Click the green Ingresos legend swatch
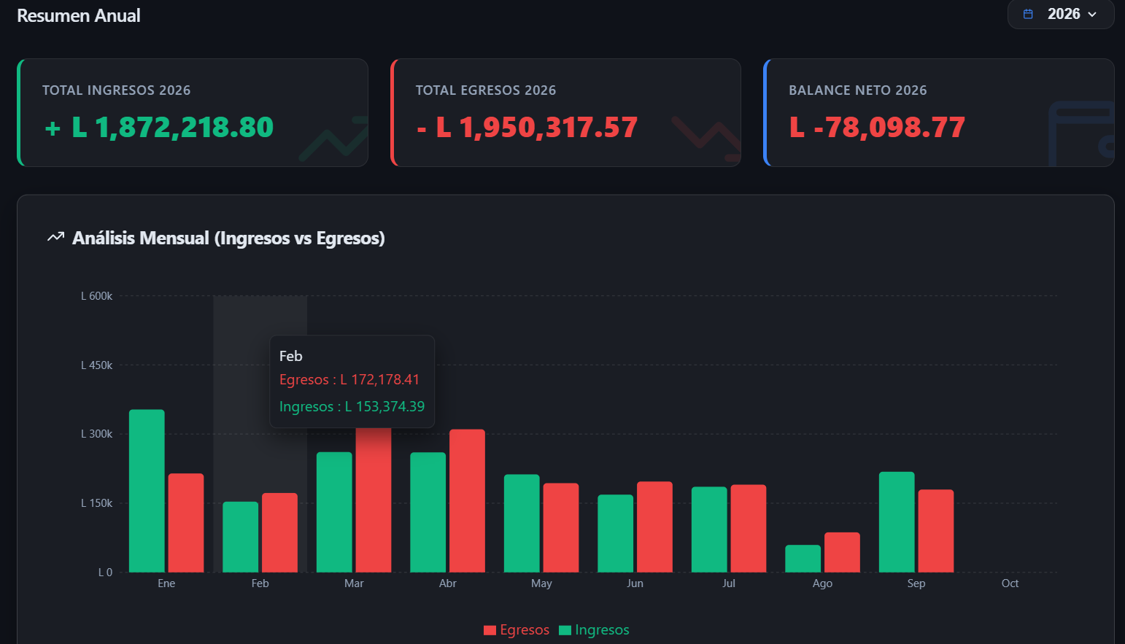Image resolution: width=1125 pixels, height=644 pixels. pos(565,630)
